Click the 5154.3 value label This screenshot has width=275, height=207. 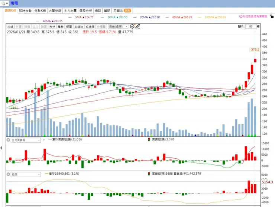(x=268, y=182)
